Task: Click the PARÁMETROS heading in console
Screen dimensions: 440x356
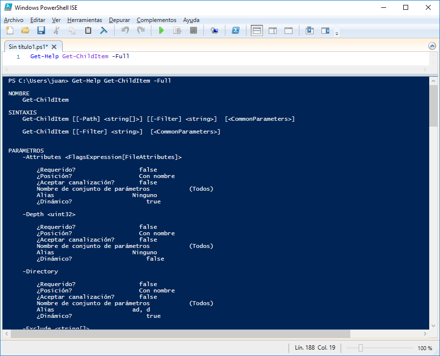Action: 26,151
